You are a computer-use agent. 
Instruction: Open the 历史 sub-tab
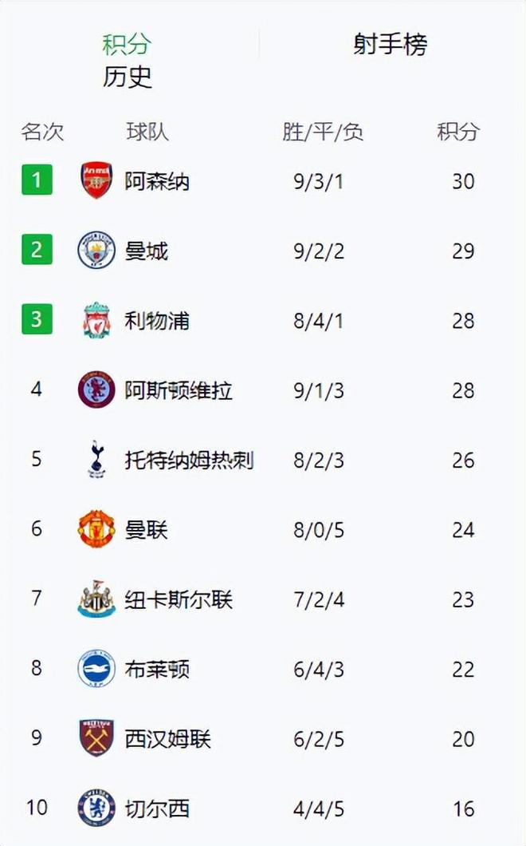128,77
